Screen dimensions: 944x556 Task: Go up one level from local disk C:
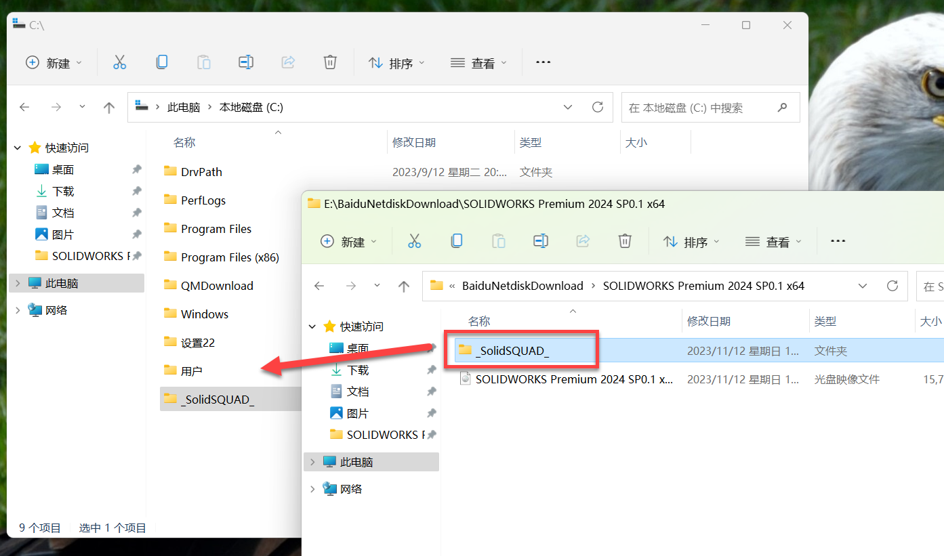click(x=109, y=107)
